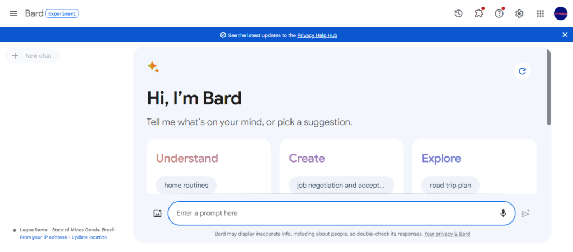Select the job negotiation suggestion chip
The height and width of the screenshot is (252, 573).
tap(341, 186)
